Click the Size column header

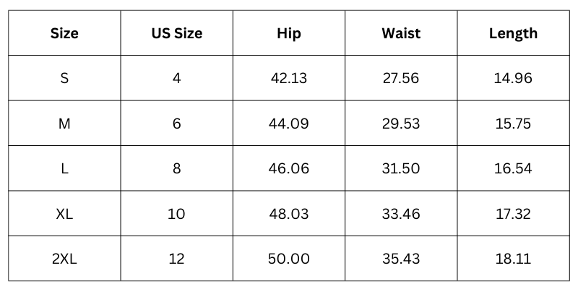[64, 33]
